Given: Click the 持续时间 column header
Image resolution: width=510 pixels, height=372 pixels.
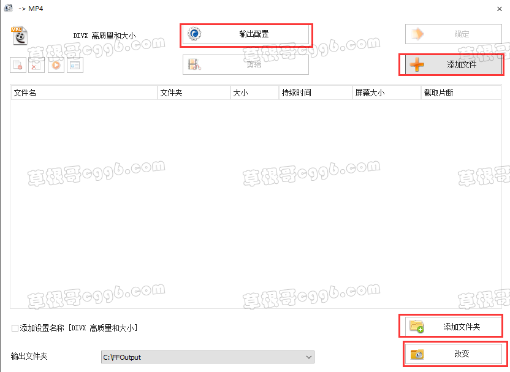Looking at the screenshot, I should coord(316,93).
